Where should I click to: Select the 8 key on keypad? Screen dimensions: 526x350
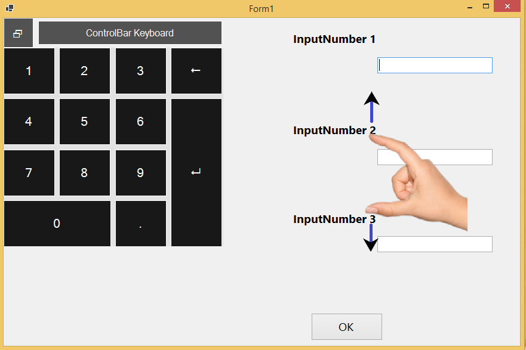tap(84, 173)
